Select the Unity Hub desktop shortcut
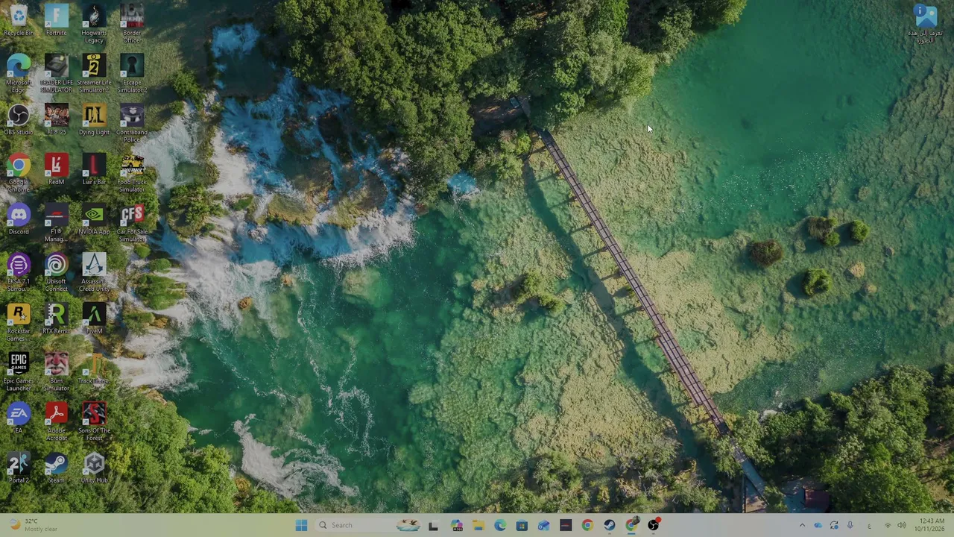This screenshot has width=954, height=537. tap(94, 469)
